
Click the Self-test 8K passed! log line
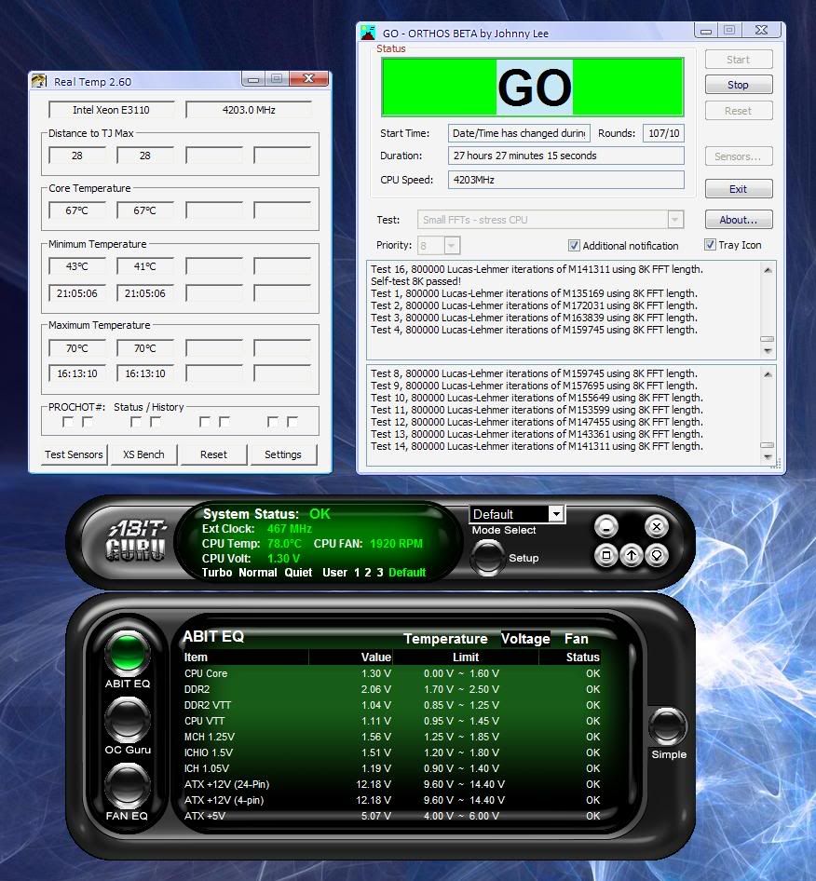(x=415, y=281)
